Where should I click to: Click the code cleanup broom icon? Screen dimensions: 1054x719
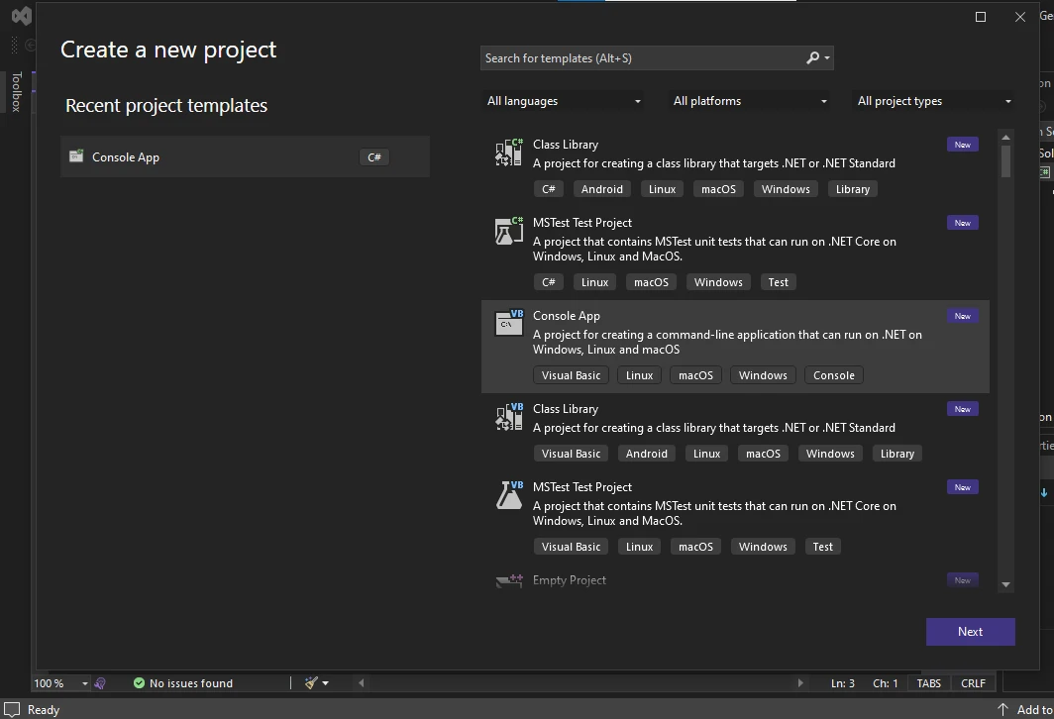click(x=312, y=683)
